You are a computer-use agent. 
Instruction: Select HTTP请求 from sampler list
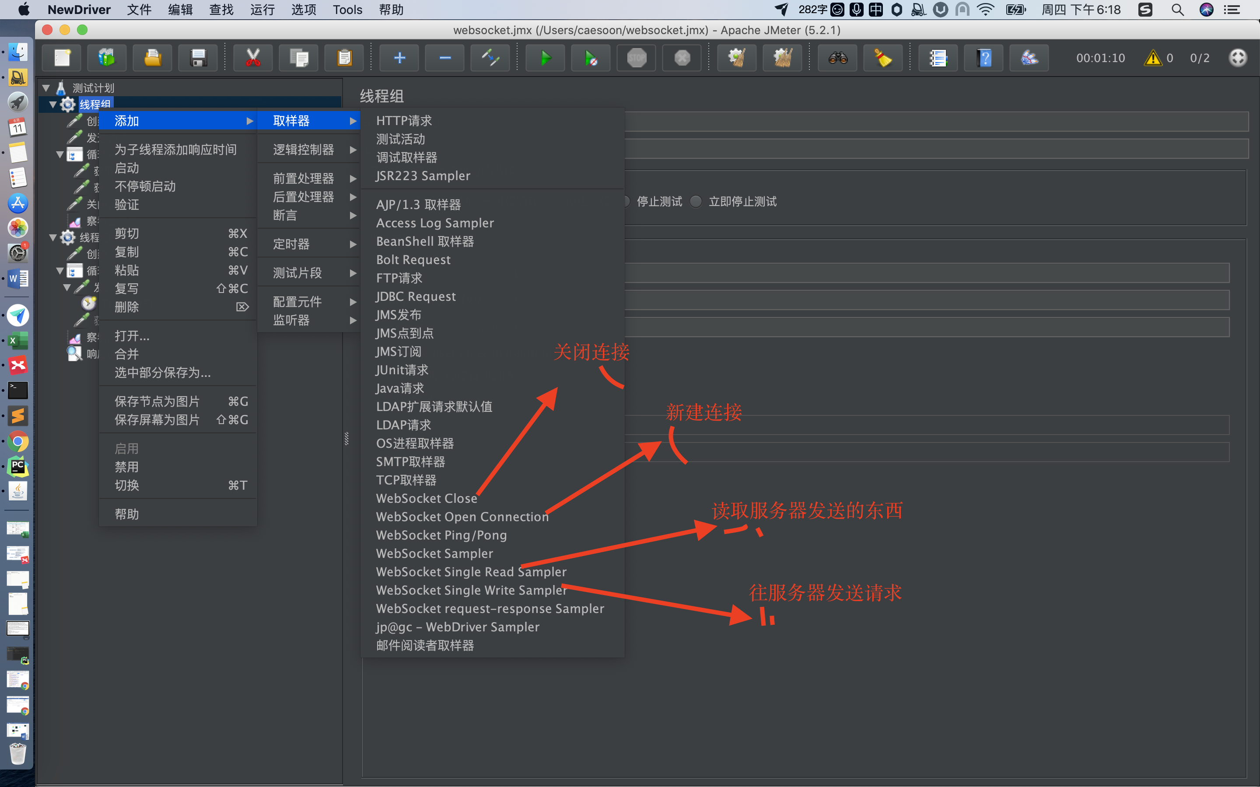(x=403, y=121)
